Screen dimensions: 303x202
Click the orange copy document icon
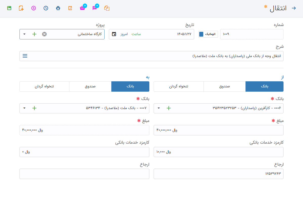(107, 8)
